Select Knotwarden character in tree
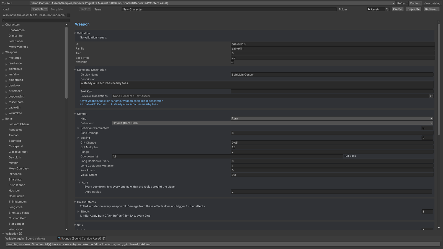The width and height of the screenshot is (443, 249). coord(17,30)
